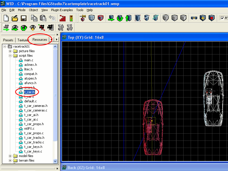The width and height of the screenshot is (228, 171).
Task: Expand the picture files folder
Action: coord(10,51)
